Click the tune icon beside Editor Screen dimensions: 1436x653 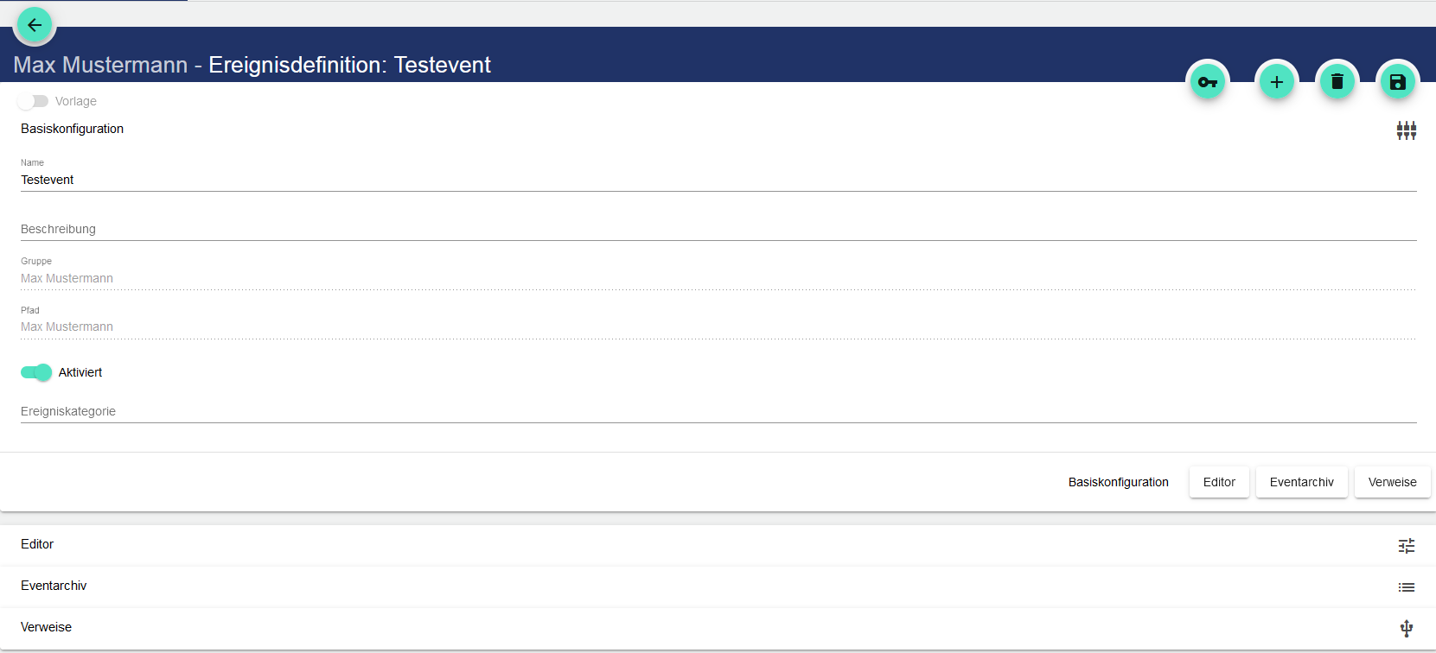1407,546
